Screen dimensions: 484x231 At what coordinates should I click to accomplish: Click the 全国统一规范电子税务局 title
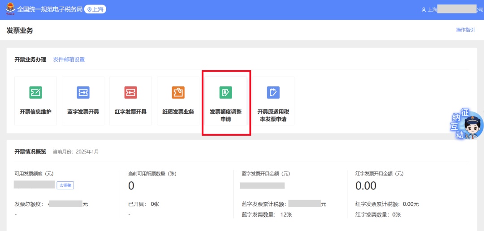click(50, 9)
